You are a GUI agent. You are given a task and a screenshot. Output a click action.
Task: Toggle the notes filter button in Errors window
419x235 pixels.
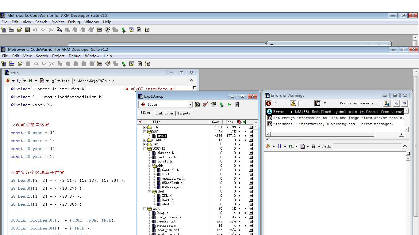pyautogui.click(x=318, y=103)
